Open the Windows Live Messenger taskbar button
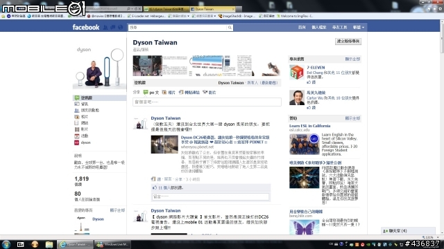This screenshot has height=249, width=444. coord(112,244)
